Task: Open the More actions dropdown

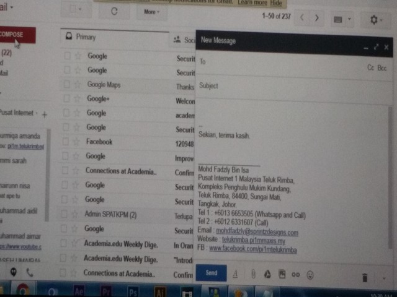Action: tap(151, 11)
